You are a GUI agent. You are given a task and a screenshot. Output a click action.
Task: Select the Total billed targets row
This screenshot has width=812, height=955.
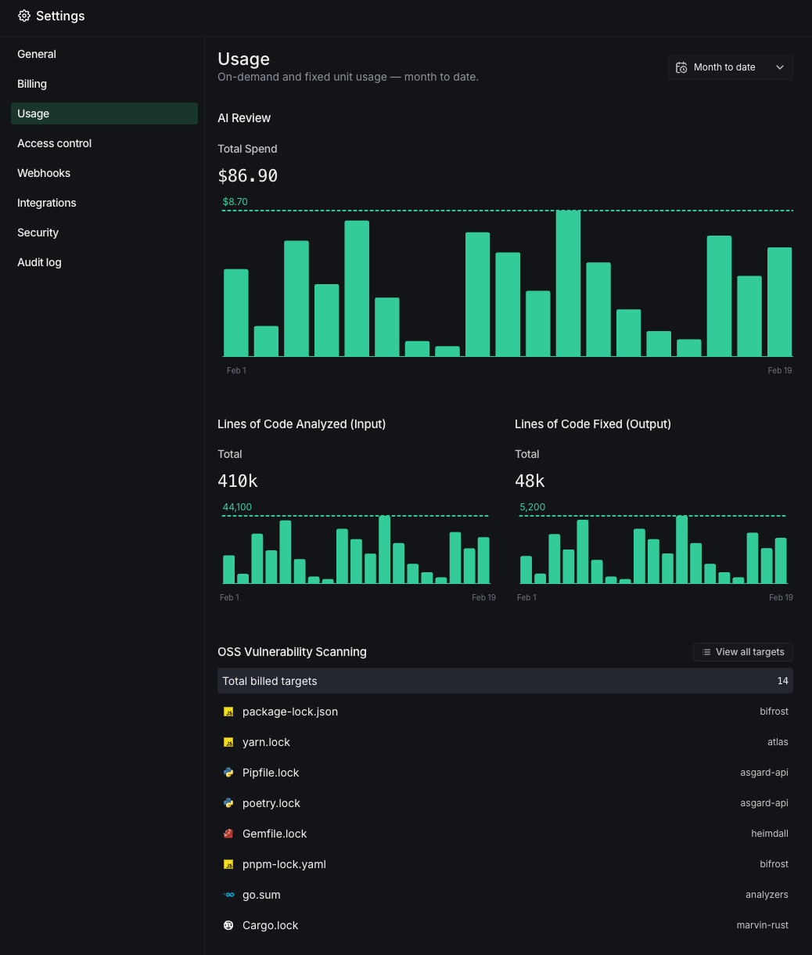(505, 681)
